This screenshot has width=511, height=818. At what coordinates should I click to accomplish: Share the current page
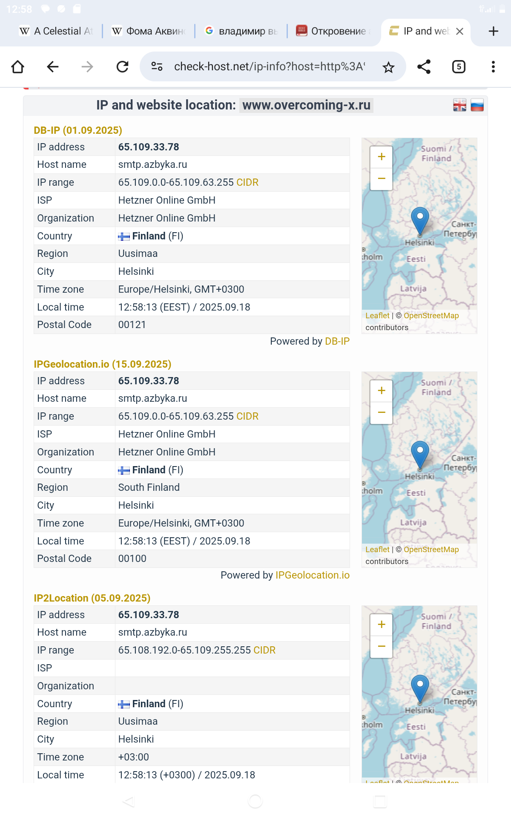pos(424,67)
